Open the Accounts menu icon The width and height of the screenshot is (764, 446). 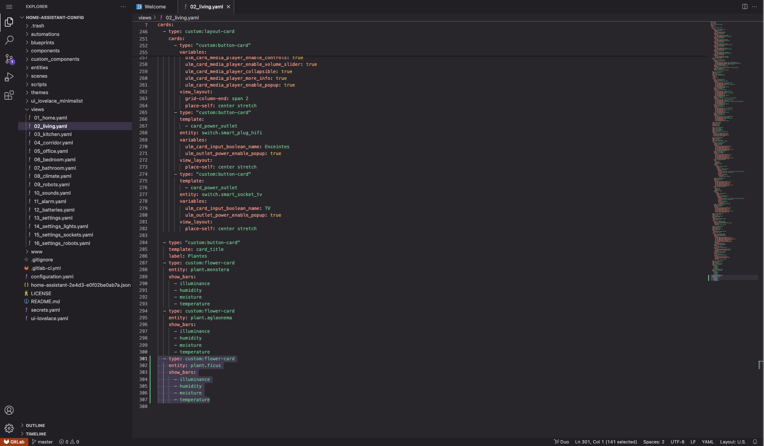coord(9,410)
